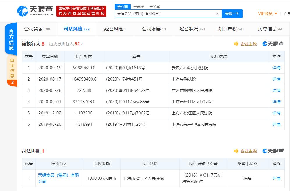290x191 pixels.
Task: Click the 上海金融法院 cell
Action: (x=219, y=79)
